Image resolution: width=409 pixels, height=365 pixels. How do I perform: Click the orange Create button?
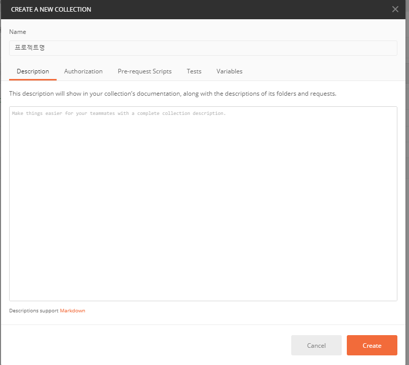tap(372, 345)
